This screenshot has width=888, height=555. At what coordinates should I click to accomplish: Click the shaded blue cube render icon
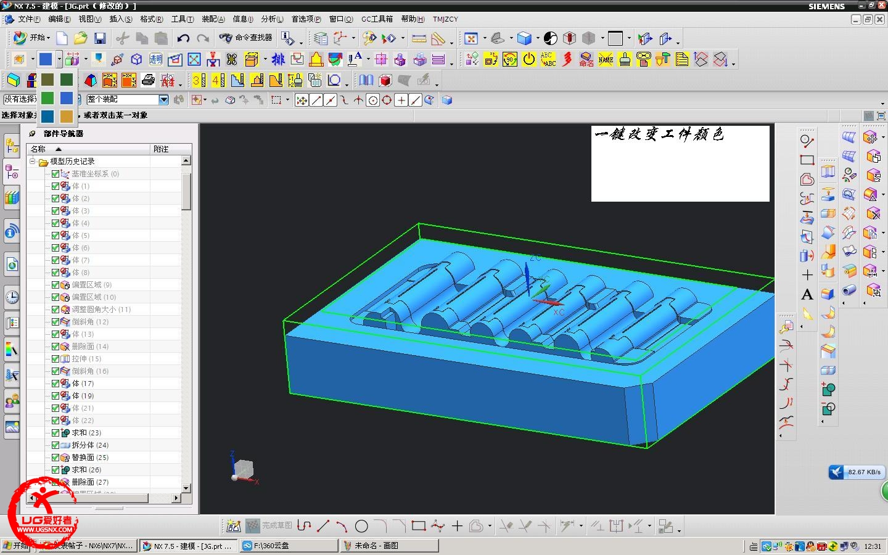(524, 38)
